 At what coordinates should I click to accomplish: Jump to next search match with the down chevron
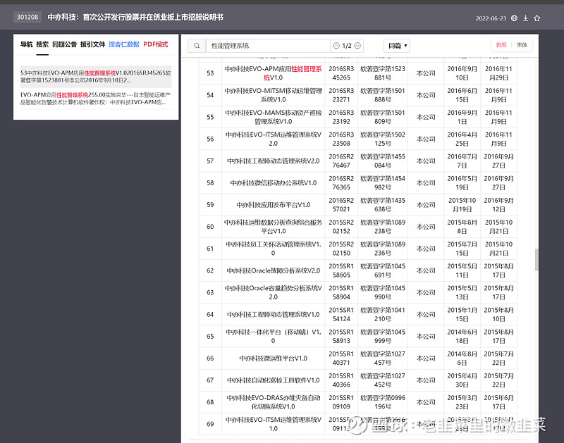point(357,45)
